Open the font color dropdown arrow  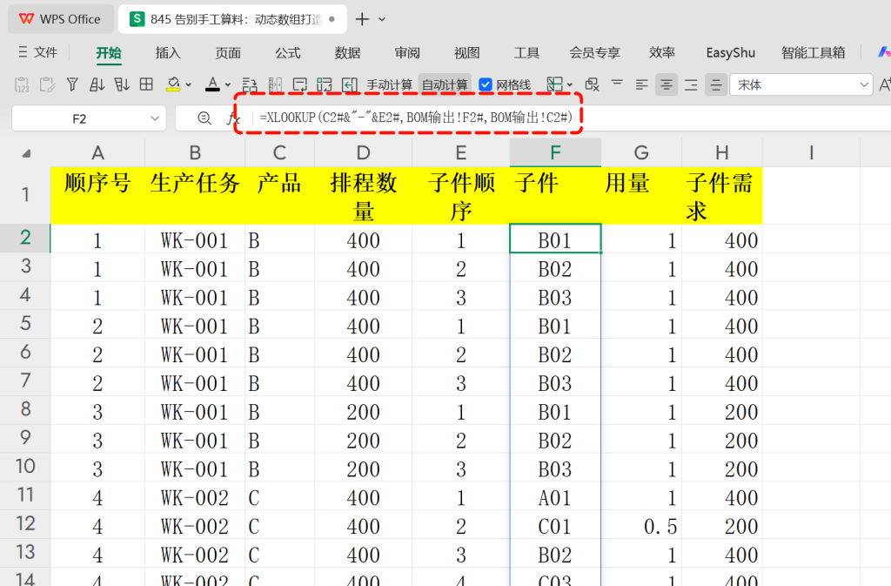pyautogui.click(x=228, y=85)
